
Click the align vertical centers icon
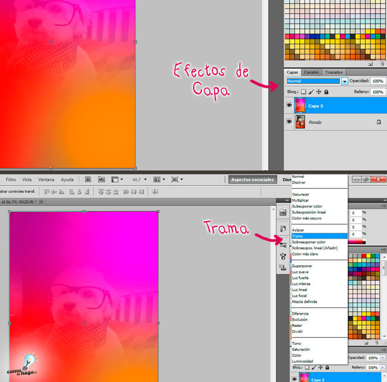click(54, 192)
